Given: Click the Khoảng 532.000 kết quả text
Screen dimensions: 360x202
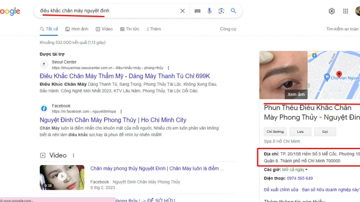Looking at the screenshot, I should pyautogui.click(x=73, y=42).
